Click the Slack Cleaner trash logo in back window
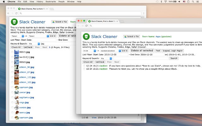The height and width of the screenshot is (126, 202). [14, 22]
